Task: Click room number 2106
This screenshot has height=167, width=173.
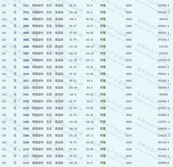Action: tap(26, 122)
